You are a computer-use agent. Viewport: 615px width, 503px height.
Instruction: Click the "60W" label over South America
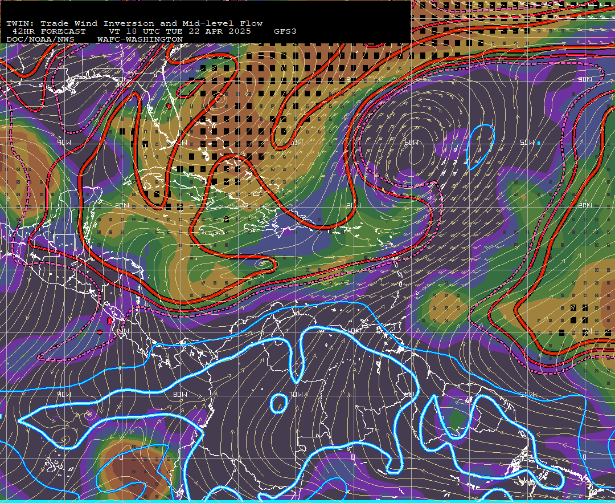[411, 394]
